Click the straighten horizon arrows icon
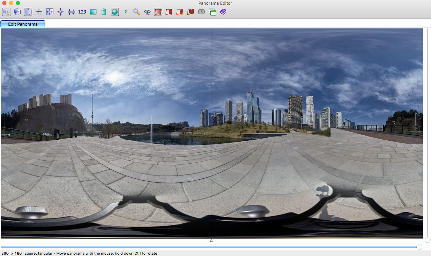 pos(71,12)
